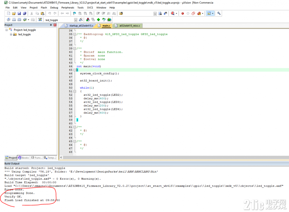This screenshot has height=212, width=289.
Task: Indent the selected lines
Action: tap(98, 14)
